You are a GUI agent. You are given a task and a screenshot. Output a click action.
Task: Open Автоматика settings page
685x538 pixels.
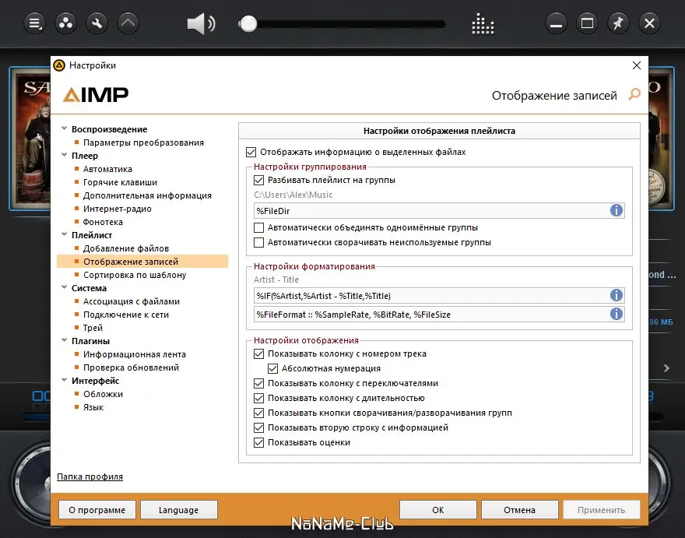(107, 169)
